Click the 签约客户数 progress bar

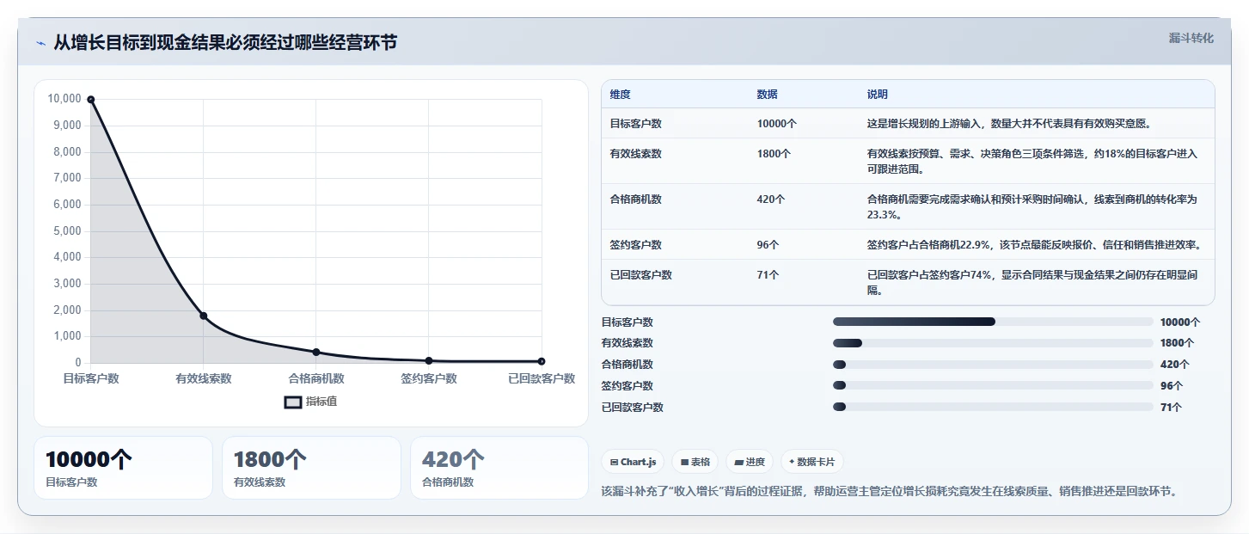tap(993, 385)
